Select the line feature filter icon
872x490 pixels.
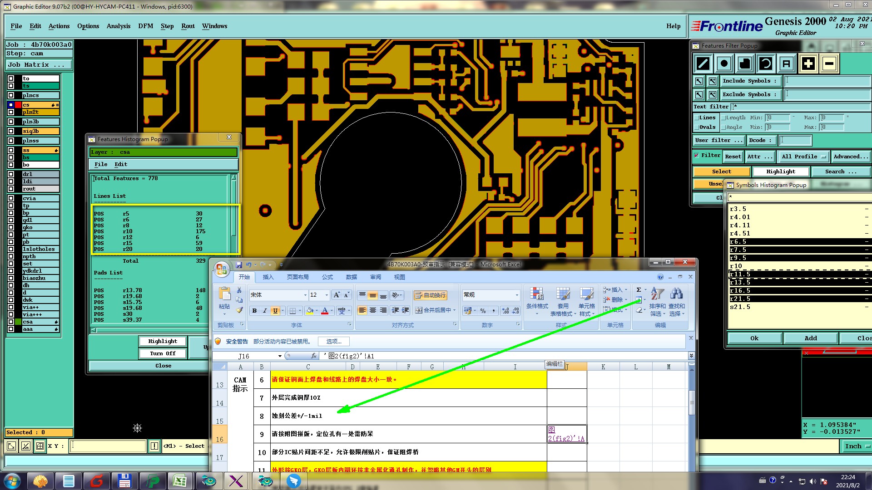(703, 64)
